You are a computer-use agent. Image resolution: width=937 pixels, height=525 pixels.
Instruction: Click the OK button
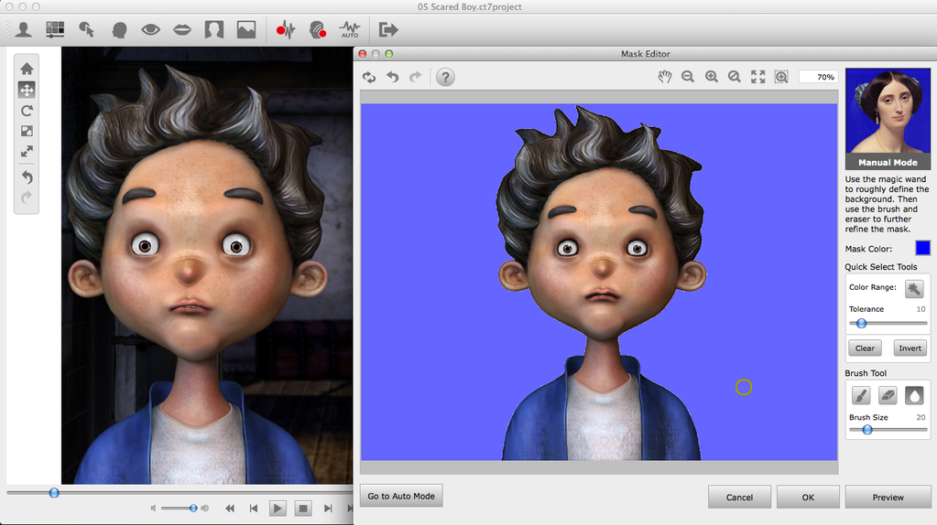[x=808, y=497]
